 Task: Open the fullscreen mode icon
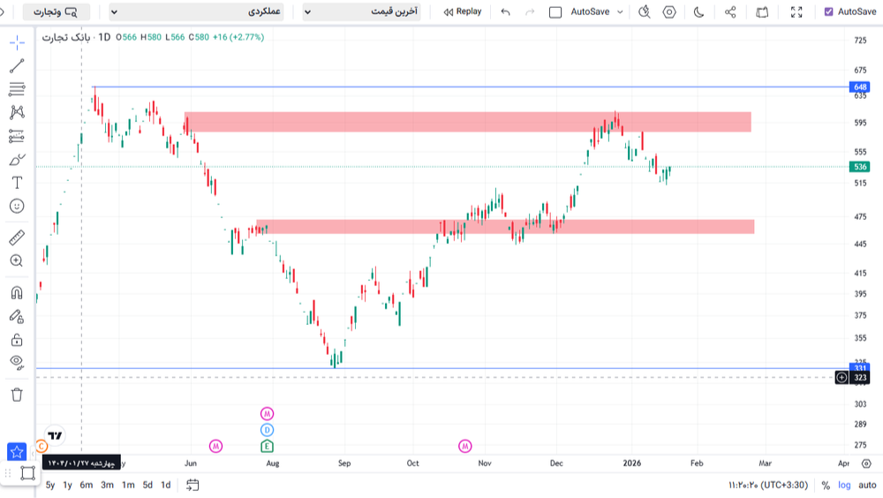tap(796, 12)
